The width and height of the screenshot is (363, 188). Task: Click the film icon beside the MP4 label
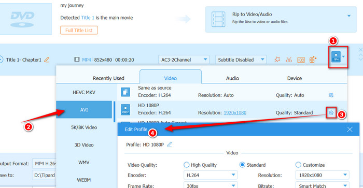pos(77,60)
